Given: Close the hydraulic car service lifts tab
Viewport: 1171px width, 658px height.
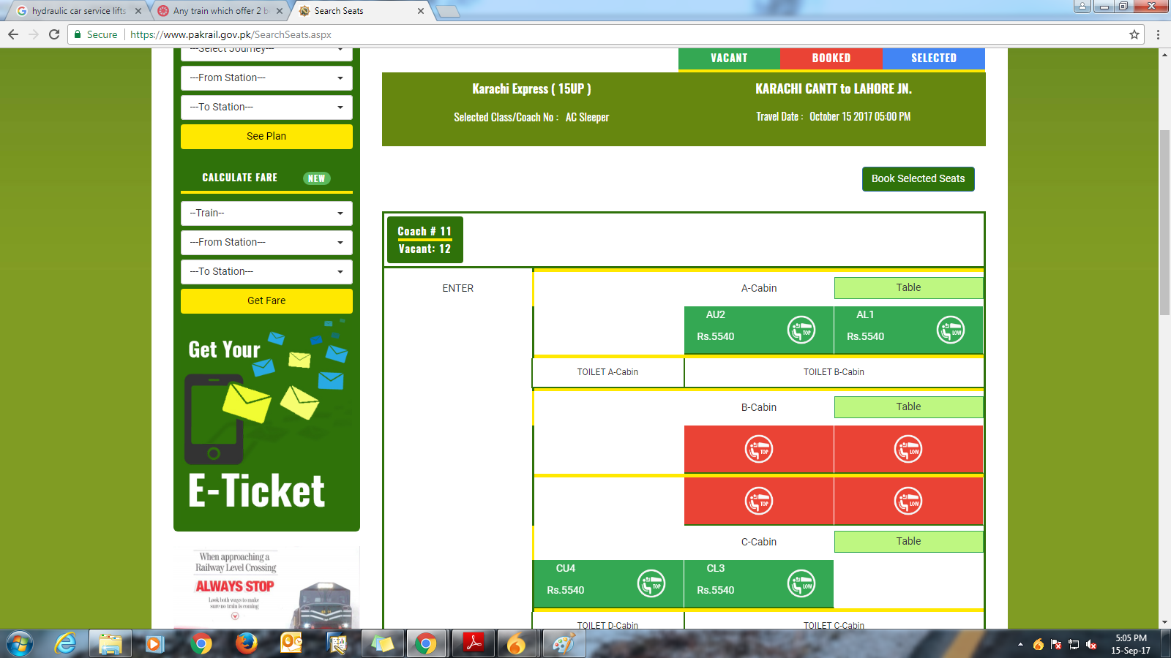Looking at the screenshot, I should [138, 11].
